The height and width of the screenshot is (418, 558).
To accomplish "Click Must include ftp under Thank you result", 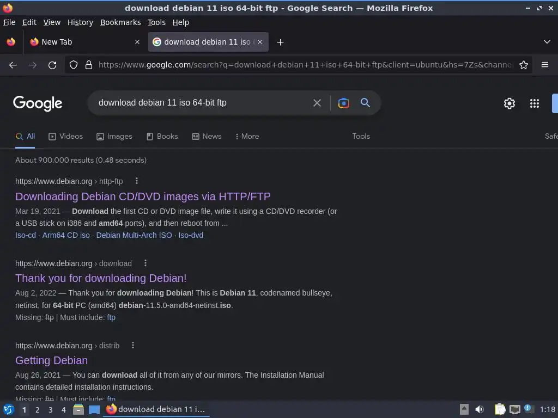I will tap(111, 317).
